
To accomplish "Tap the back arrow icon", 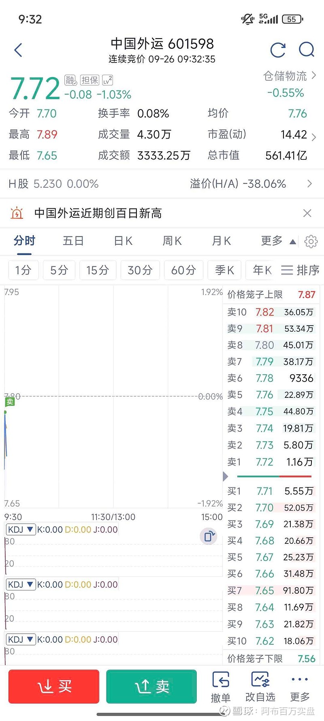I will (18, 50).
